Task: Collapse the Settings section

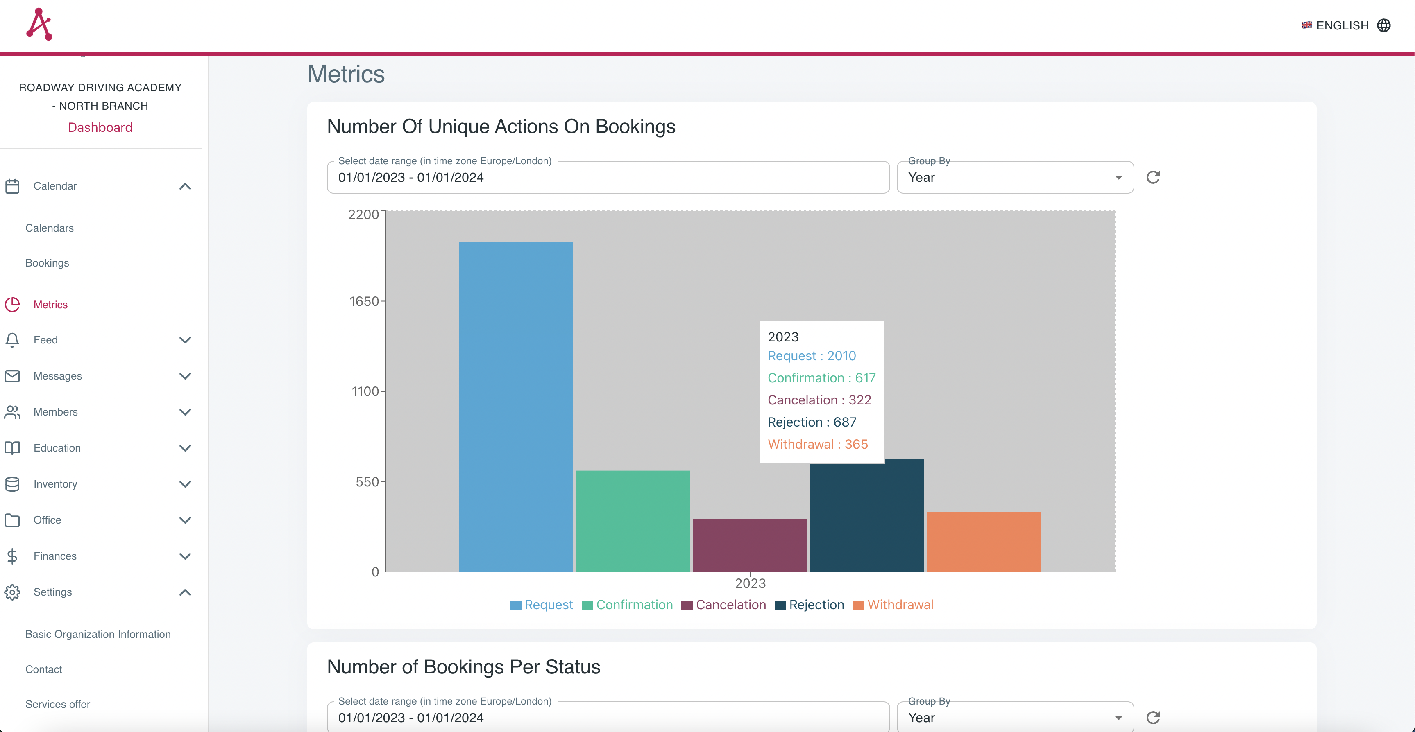Action: pos(185,592)
